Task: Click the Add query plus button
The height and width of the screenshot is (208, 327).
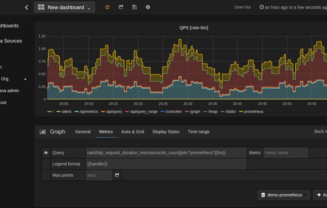Action: click(x=320, y=195)
